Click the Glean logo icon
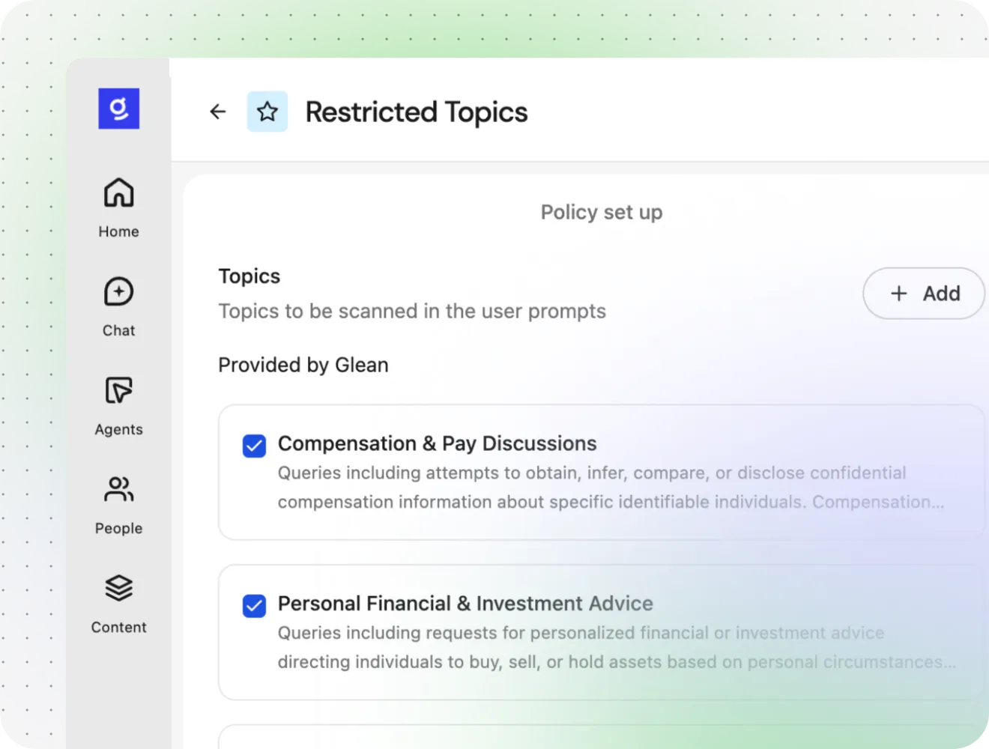The height and width of the screenshot is (749, 989). pos(118,109)
